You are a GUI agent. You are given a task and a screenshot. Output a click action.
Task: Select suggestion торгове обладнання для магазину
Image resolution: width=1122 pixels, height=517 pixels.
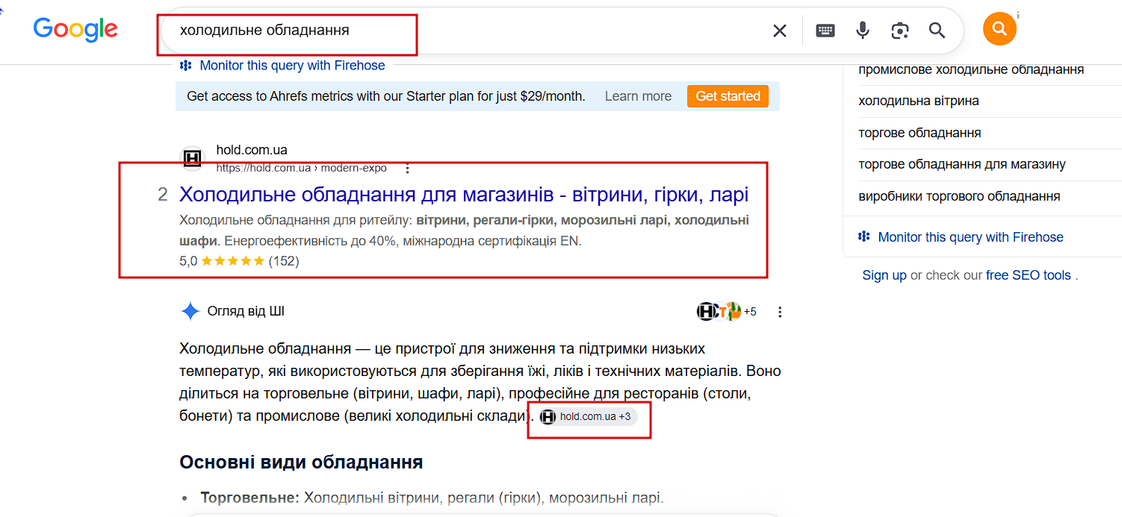(x=962, y=164)
